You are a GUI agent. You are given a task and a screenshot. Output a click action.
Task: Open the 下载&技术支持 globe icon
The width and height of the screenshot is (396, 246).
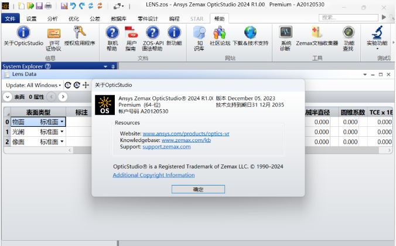click(x=250, y=33)
